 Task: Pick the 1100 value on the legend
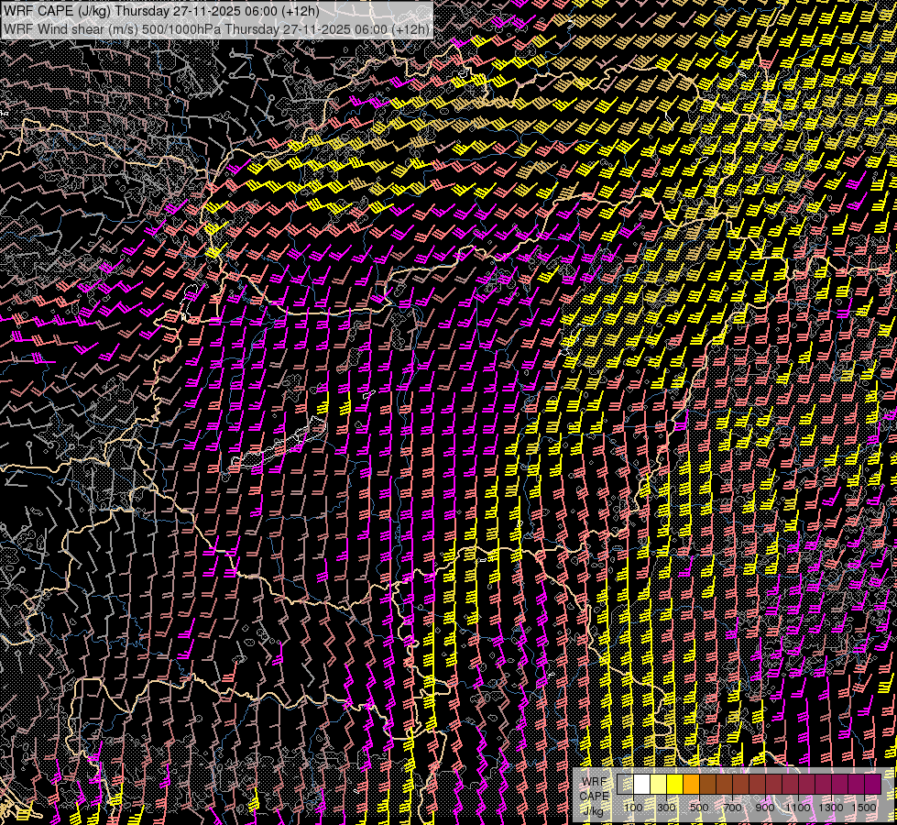[798, 808]
